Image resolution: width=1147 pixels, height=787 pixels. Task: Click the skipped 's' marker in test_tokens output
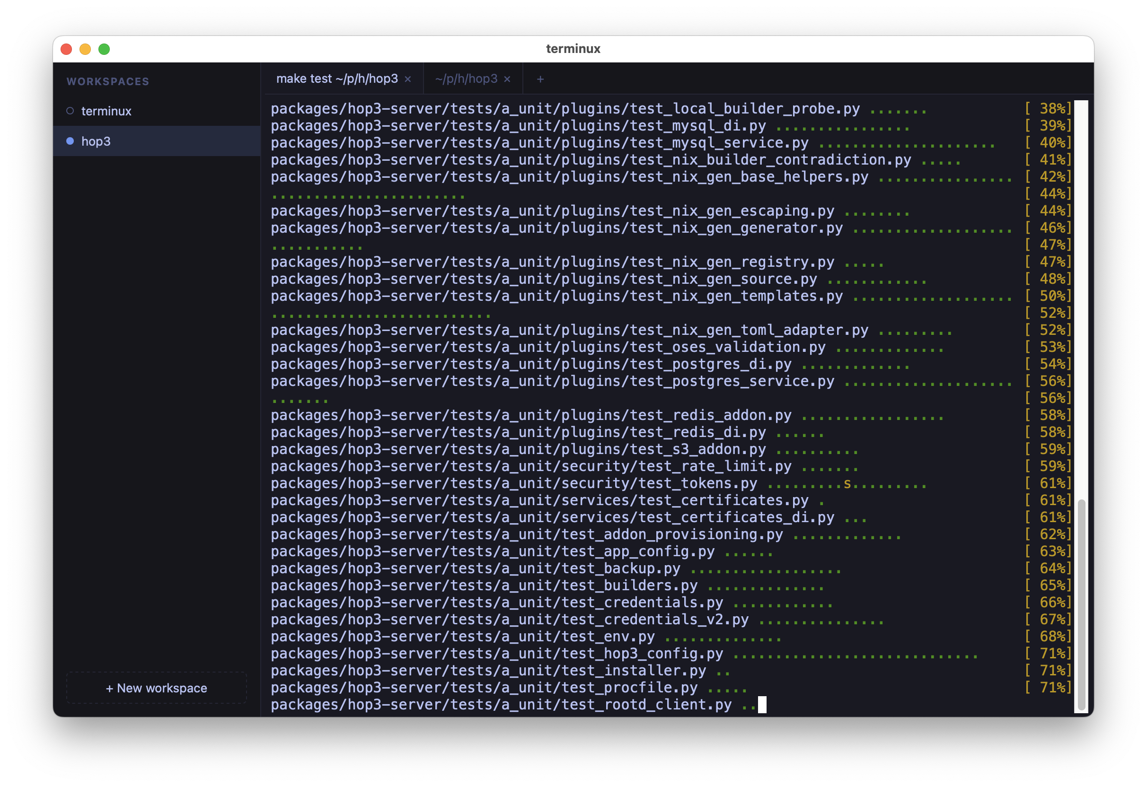tap(847, 484)
